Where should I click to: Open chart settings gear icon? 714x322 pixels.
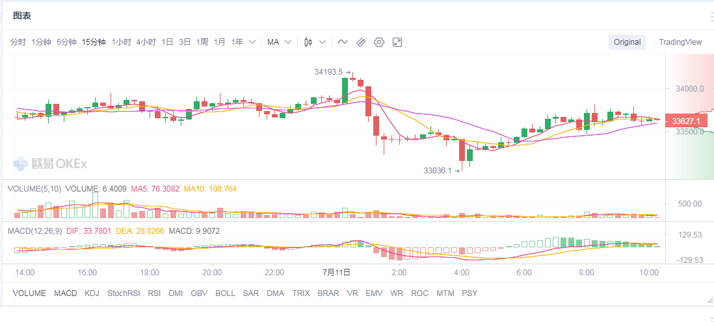coord(379,42)
